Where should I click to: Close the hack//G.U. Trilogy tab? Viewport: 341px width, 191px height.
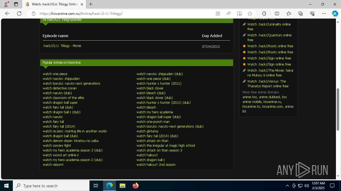(82, 4)
